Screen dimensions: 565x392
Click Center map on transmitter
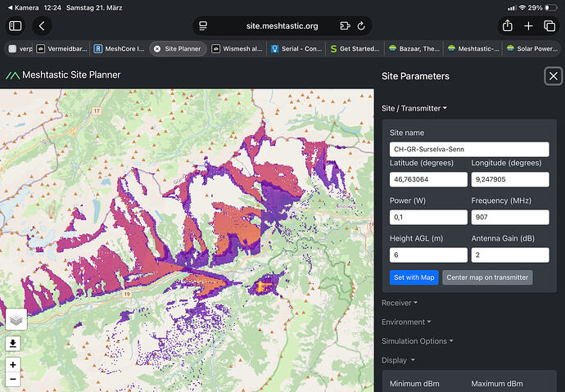point(487,277)
